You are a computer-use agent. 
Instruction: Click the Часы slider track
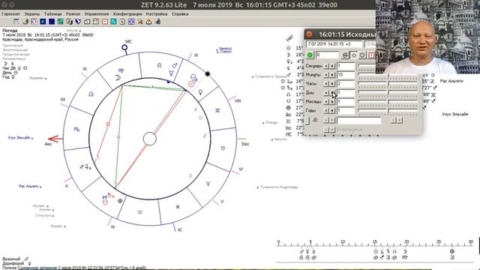(x=388, y=83)
